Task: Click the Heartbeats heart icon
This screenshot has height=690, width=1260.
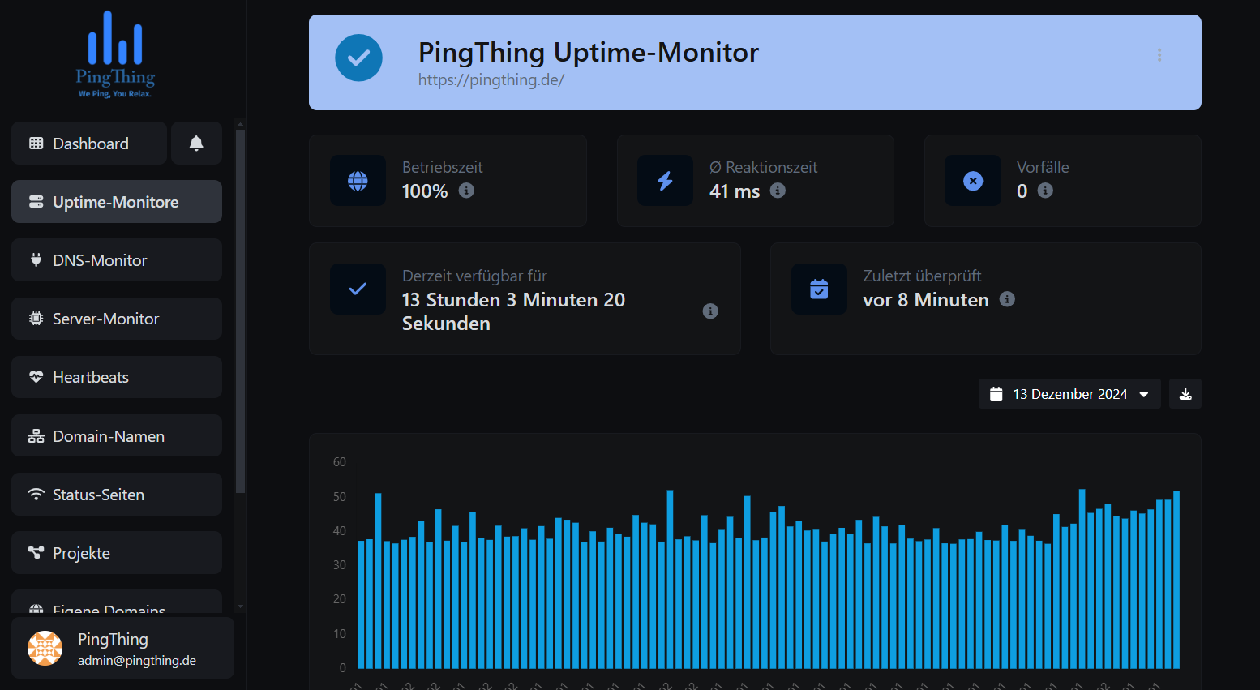Action: coord(36,377)
